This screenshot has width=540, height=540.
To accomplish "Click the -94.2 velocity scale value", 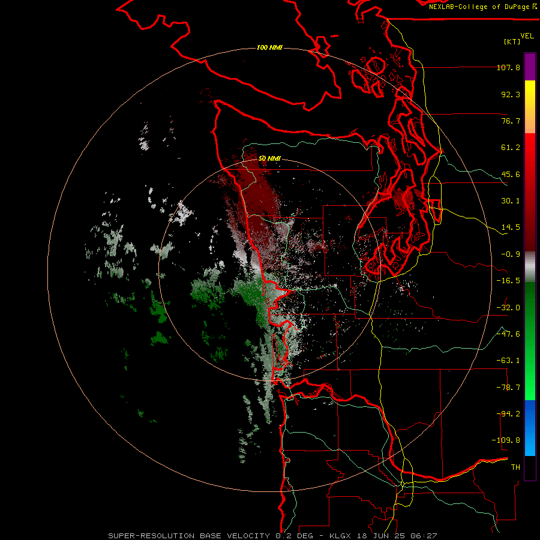I will (508, 414).
